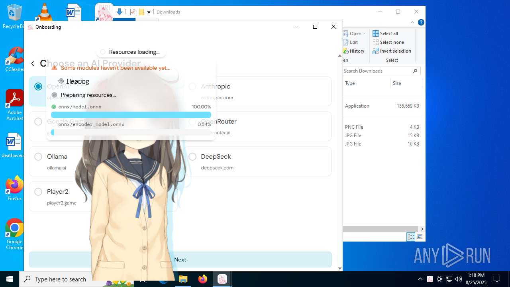
Task: Click the Resources loading status pill
Action: [131, 52]
